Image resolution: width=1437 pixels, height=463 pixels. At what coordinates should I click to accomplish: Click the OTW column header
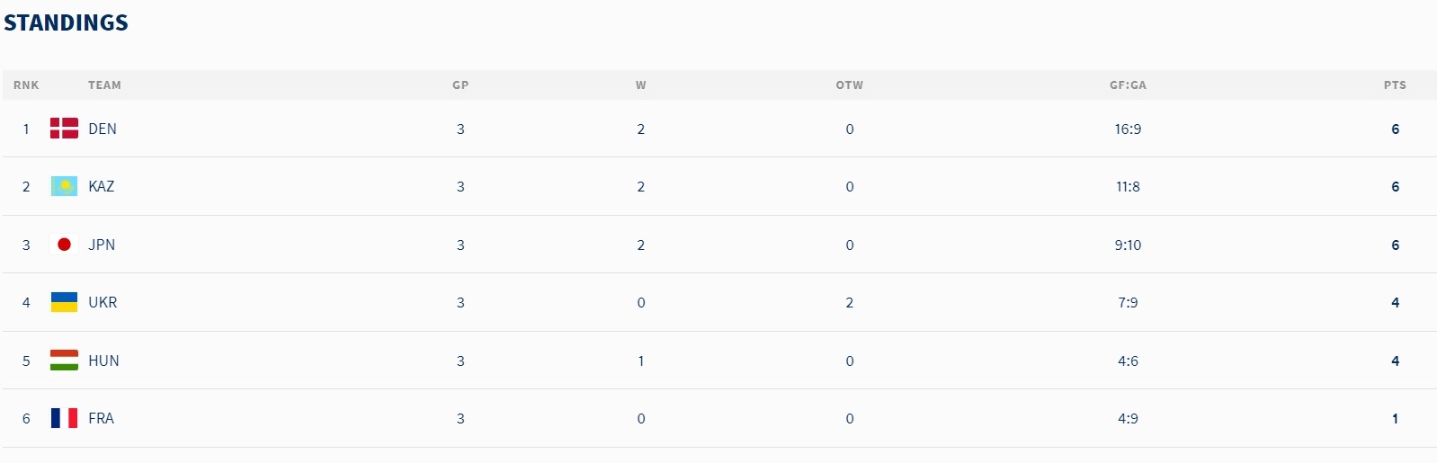(850, 85)
